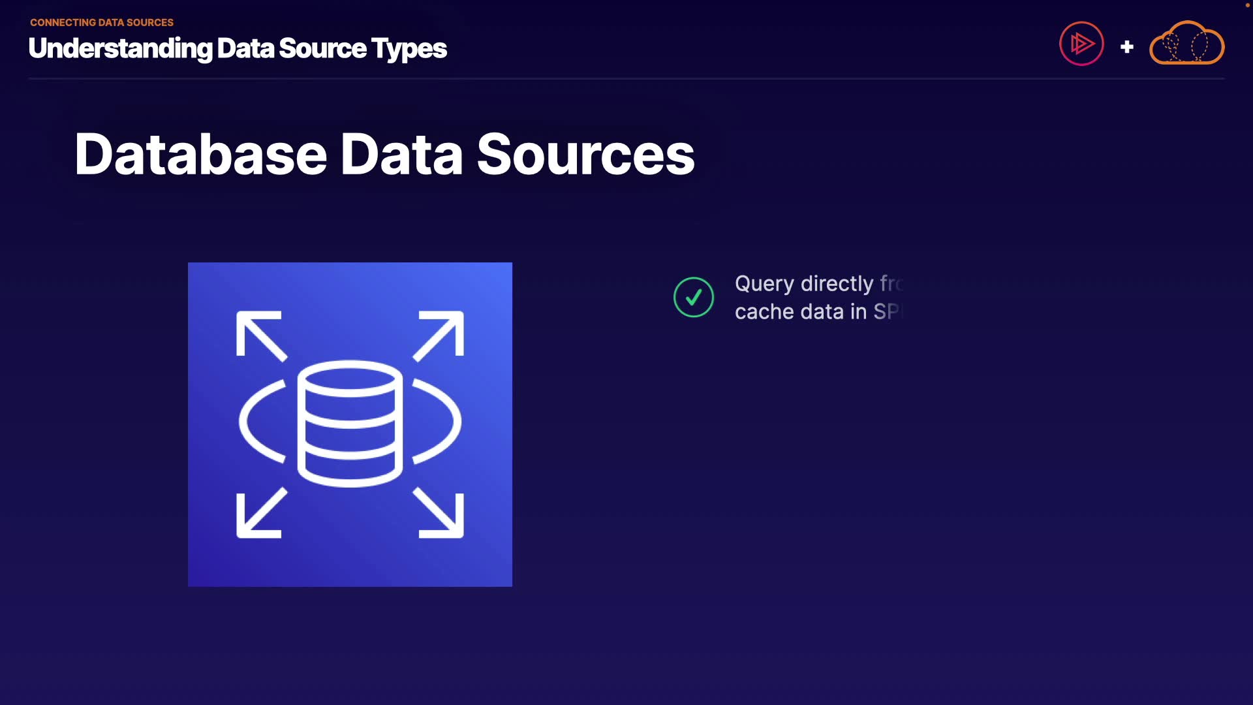The height and width of the screenshot is (705, 1253).
Task: Click the word 'Data' in the large heading
Action: point(401,155)
